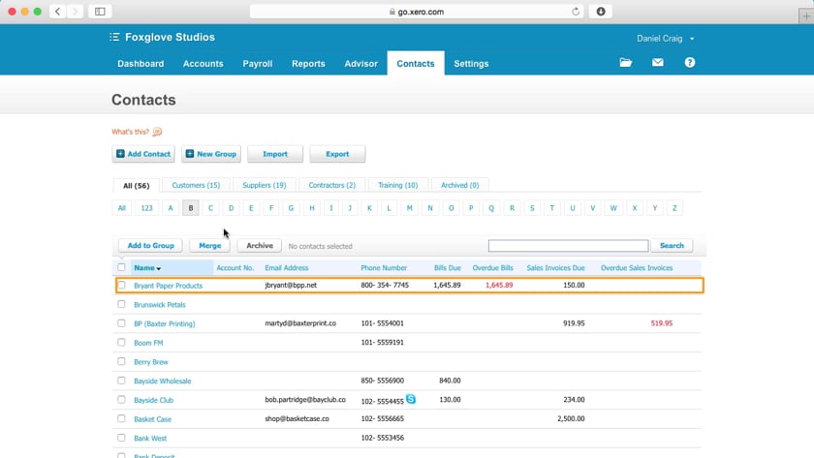Sort by Overdue Bills column header
The width and height of the screenshot is (814, 458).
click(x=492, y=267)
